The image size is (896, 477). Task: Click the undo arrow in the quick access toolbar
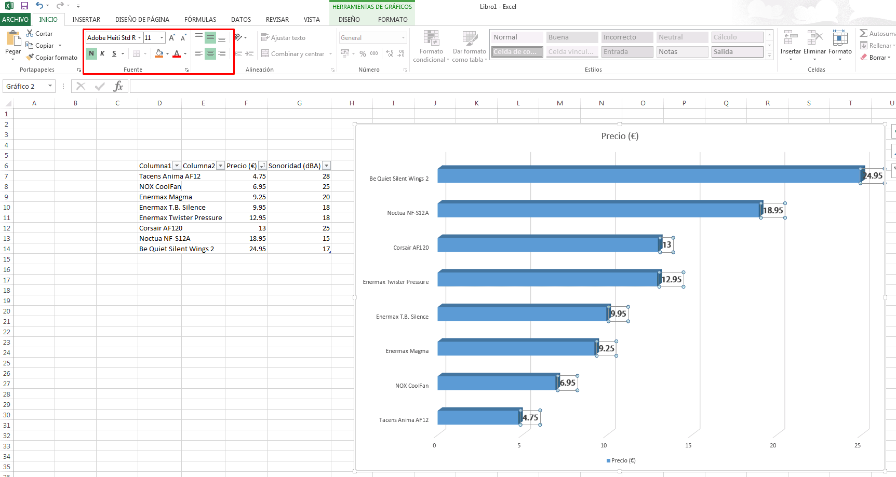click(x=39, y=6)
